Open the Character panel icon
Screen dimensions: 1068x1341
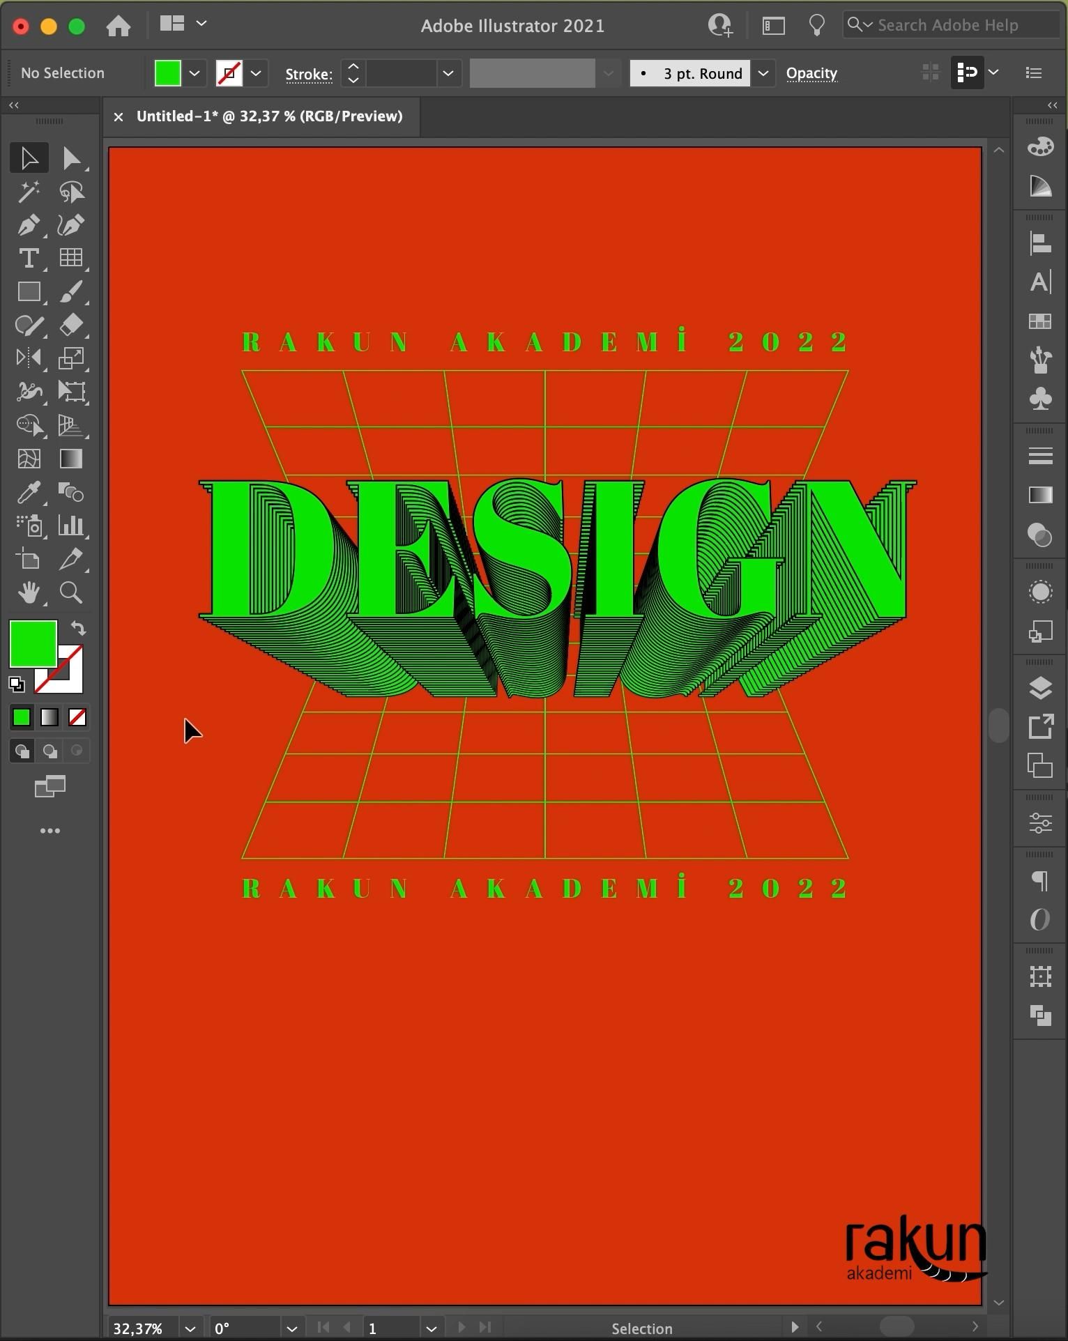[1040, 282]
